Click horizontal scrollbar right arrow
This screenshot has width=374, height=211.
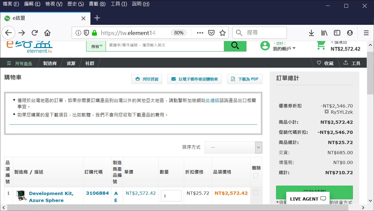pyautogui.click(x=363, y=208)
